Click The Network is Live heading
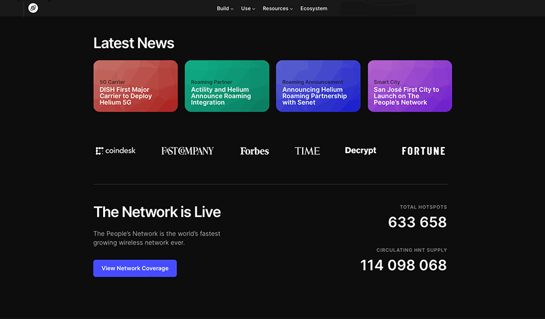This screenshot has height=319, width=545. 157,212
